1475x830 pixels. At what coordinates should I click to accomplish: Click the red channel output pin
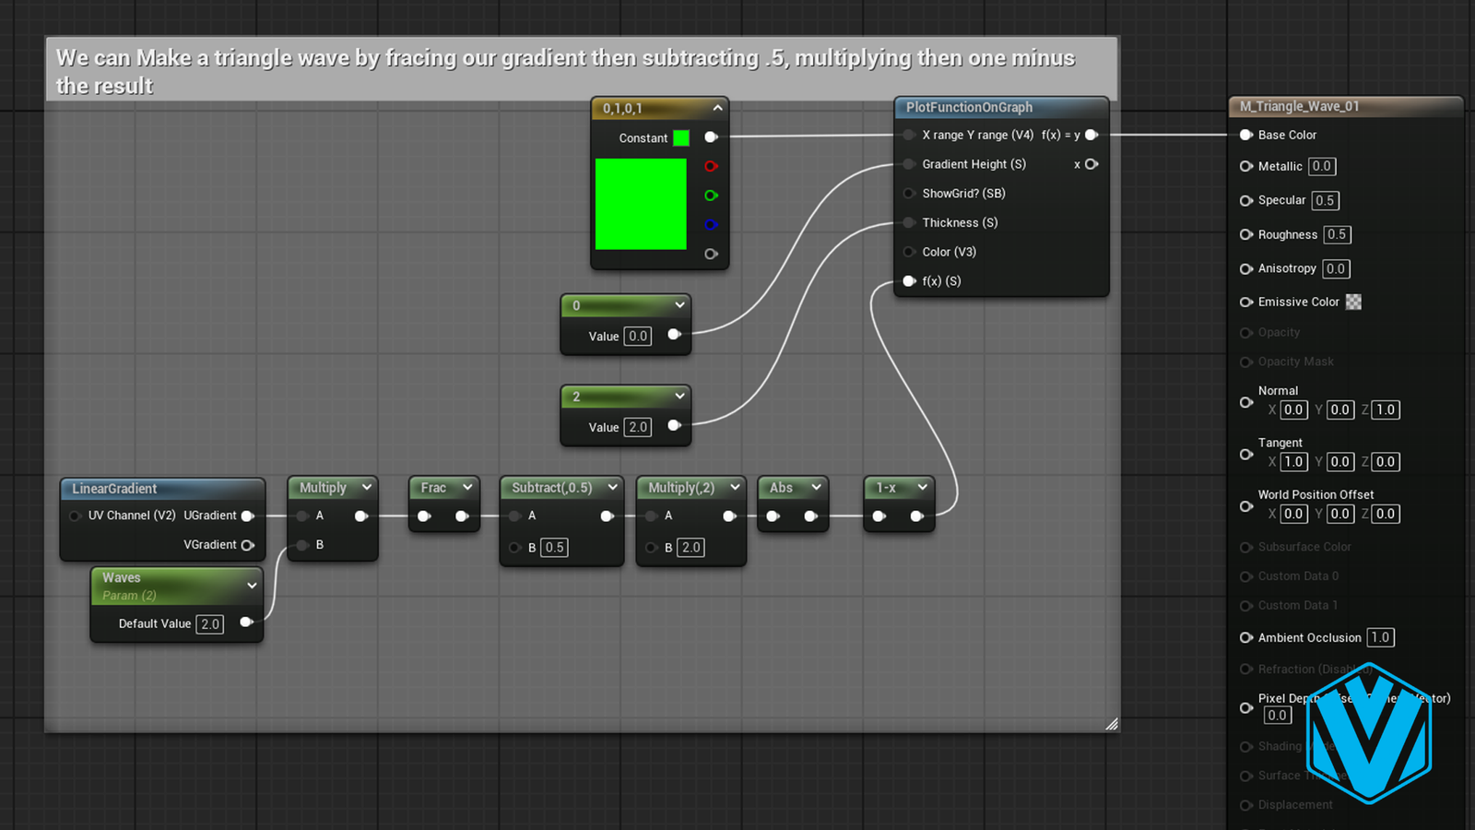711,166
